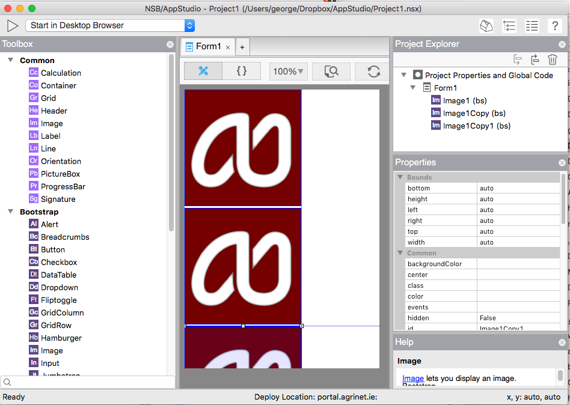The image size is (570, 405).
Task: Click the plain list icon in top toolbar
Action: [532, 26]
